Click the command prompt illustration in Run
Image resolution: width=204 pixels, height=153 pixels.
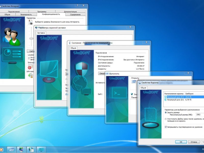(118, 93)
